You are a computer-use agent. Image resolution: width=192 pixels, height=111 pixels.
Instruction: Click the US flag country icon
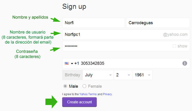tap(67, 63)
